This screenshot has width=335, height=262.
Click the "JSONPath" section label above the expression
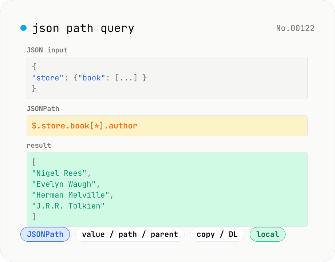[43, 109]
